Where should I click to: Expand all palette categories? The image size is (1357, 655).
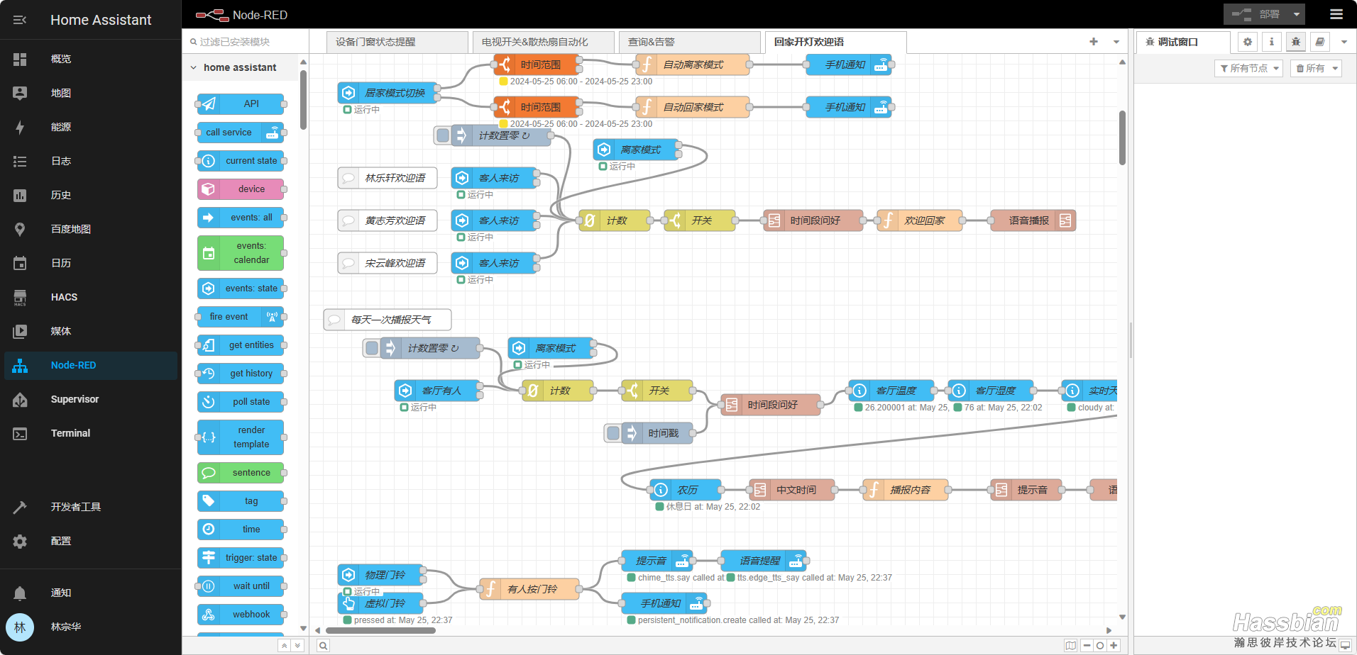pyautogui.click(x=297, y=646)
